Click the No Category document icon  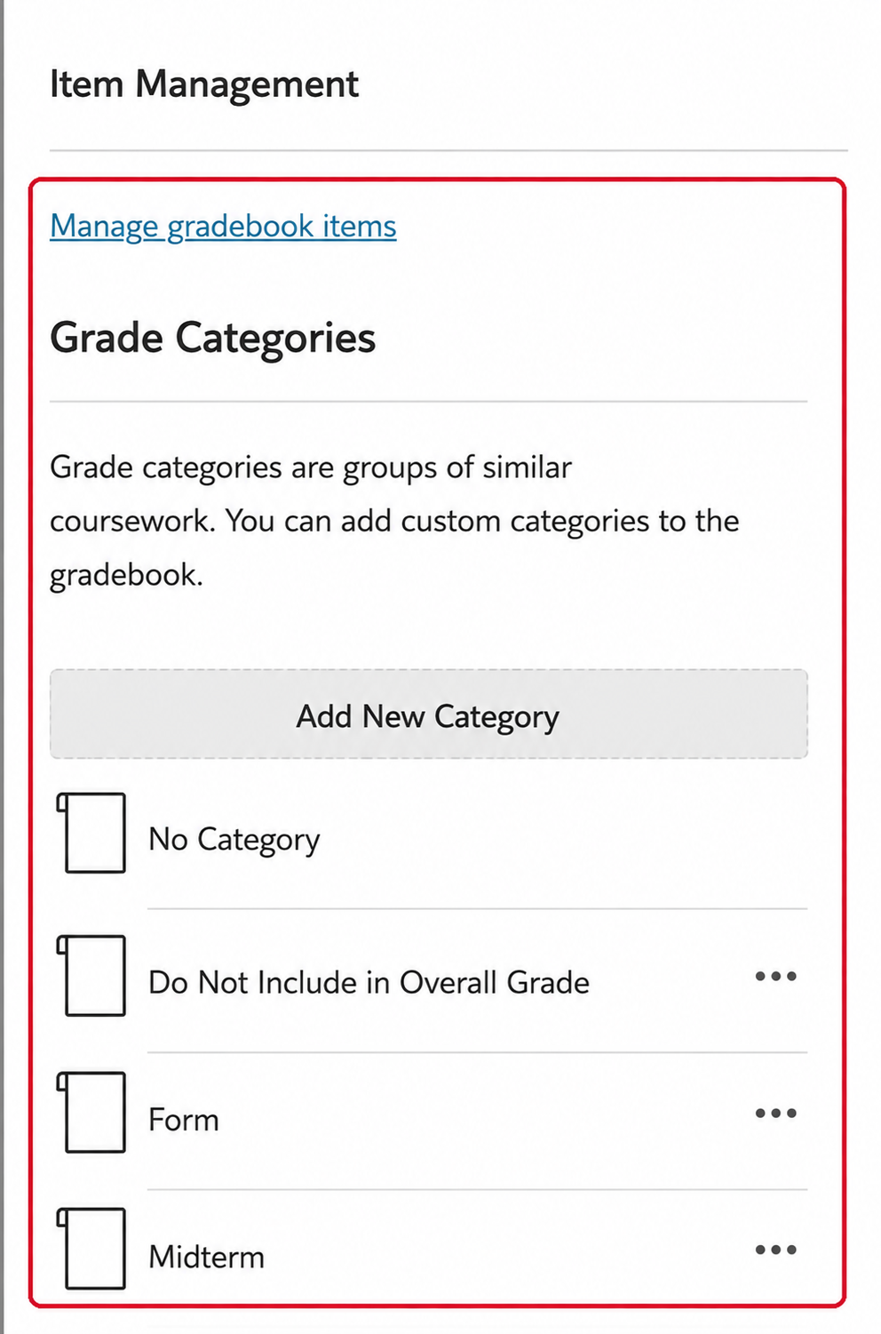tap(91, 833)
